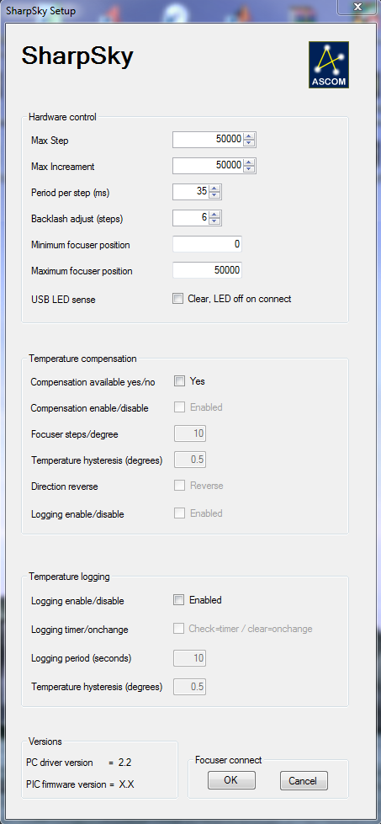This screenshot has height=824, width=381.
Task: Click OK to connect focuser
Action: [x=231, y=780]
